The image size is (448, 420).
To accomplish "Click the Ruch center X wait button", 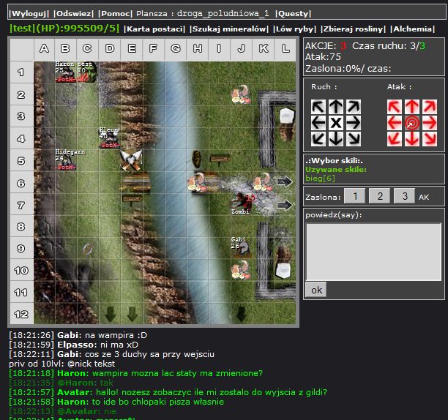I will pyautogui.click(x=336, y=123).
